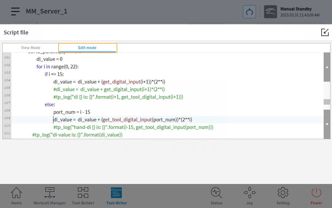
Task: Click line 104 get_digital_input code line
Action: (x=121, y=82)
